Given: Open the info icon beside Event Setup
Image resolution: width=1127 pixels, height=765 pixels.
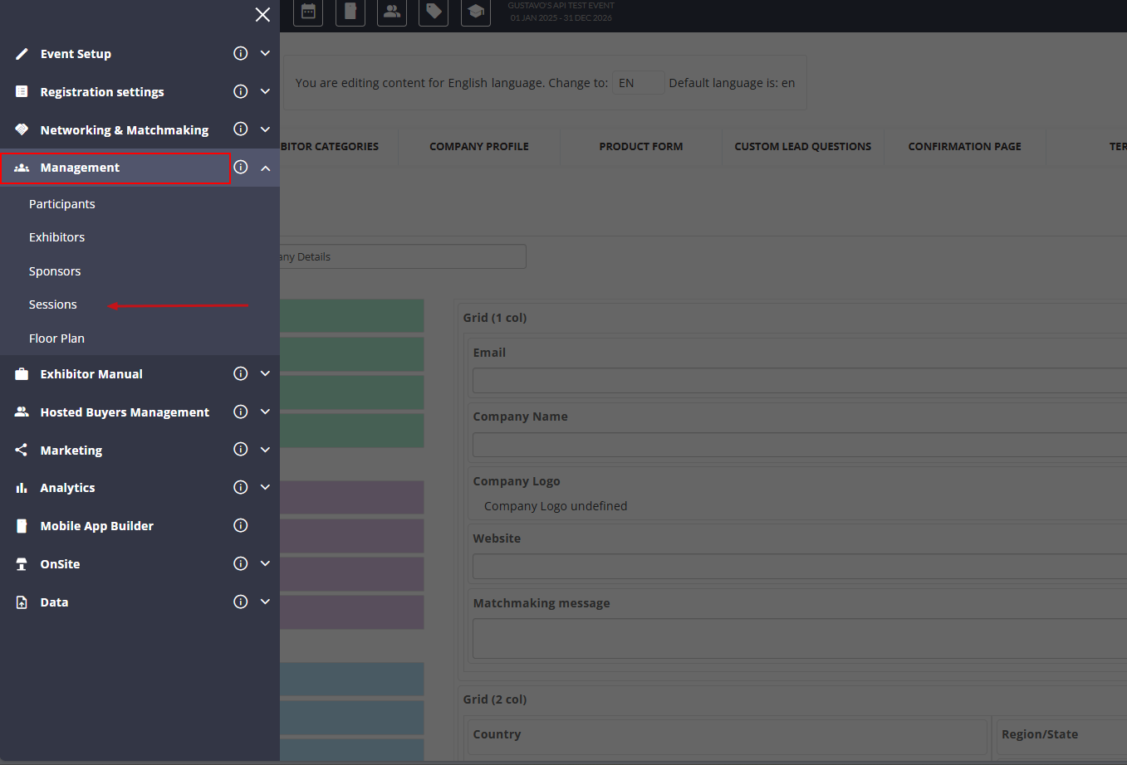Looking at the screenshot, I should pyautogui.click(x=241, y=53).
